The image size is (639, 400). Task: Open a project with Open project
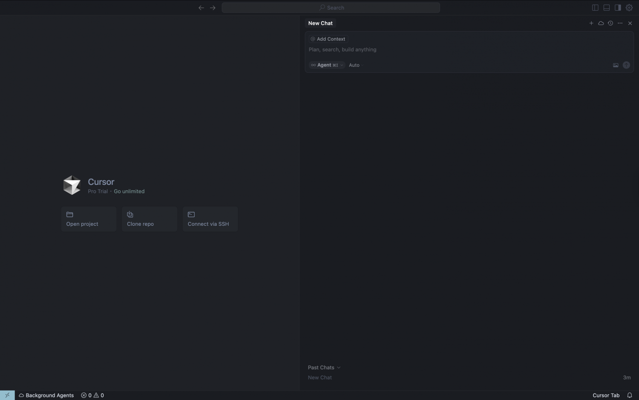[x=89, y=219]
